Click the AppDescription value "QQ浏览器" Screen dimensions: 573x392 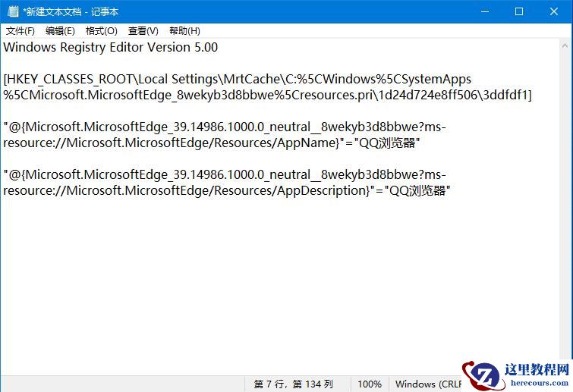417,190
